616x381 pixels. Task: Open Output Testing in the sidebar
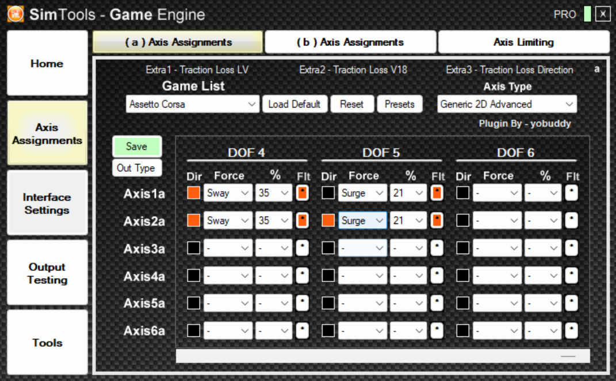click(x=47, y=273)
